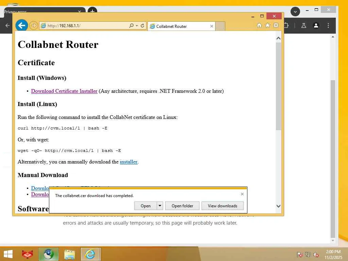
Task: Dismiss the download notification bar
Action: (242, 194)
